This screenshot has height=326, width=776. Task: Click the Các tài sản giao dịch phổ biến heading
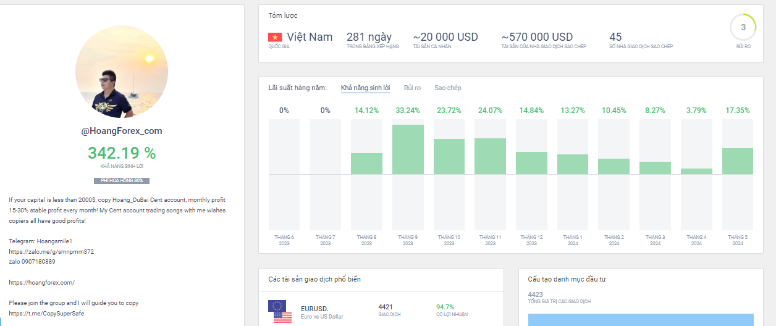[x=314, y=279]
